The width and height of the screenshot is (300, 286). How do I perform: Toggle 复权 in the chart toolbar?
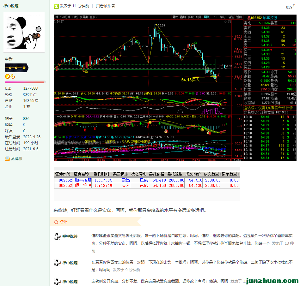click(175, 17)
